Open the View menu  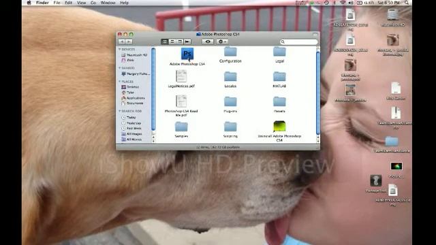(x=81, y=3)
